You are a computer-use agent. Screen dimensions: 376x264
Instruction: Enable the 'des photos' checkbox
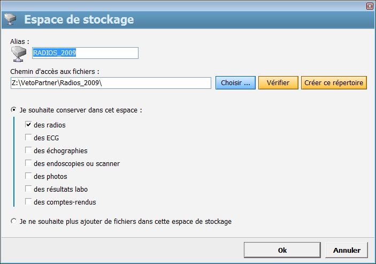coord(28,176)
